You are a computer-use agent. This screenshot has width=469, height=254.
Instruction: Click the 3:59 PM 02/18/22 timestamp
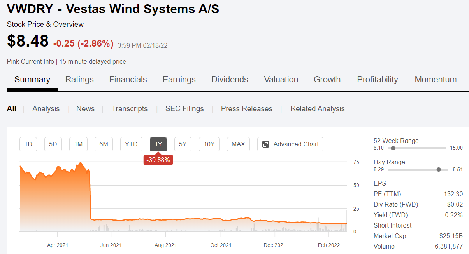[142, 45]
